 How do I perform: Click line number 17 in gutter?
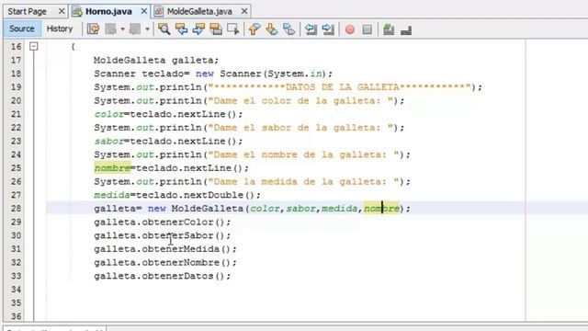[x=16, y=60]
